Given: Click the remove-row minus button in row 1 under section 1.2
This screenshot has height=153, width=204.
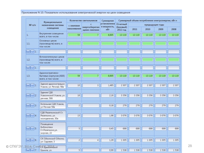Looking at the screenshot, I should (32, 68).
